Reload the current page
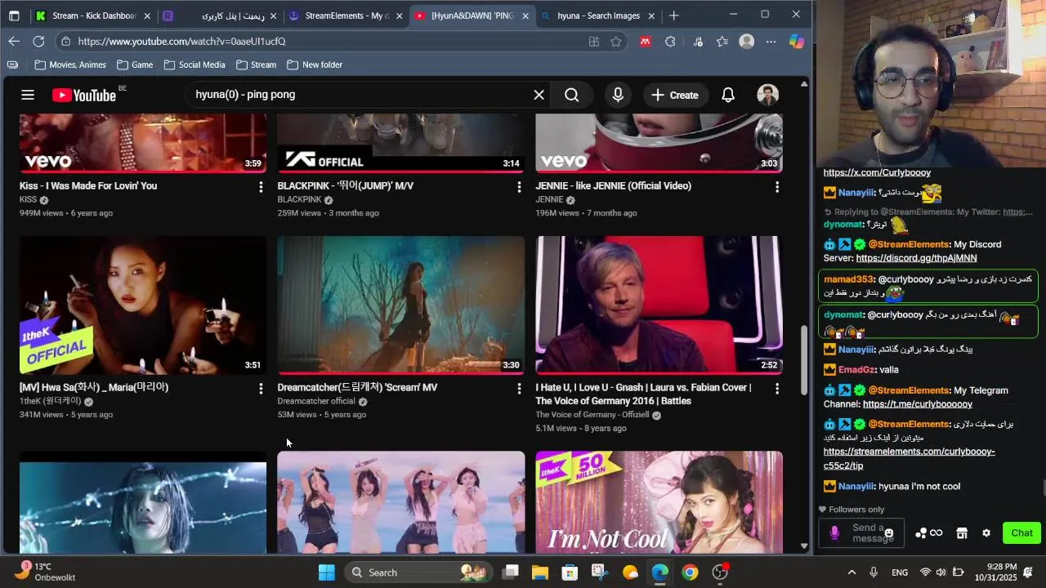 pyautogui.click(x=38, y=41)
